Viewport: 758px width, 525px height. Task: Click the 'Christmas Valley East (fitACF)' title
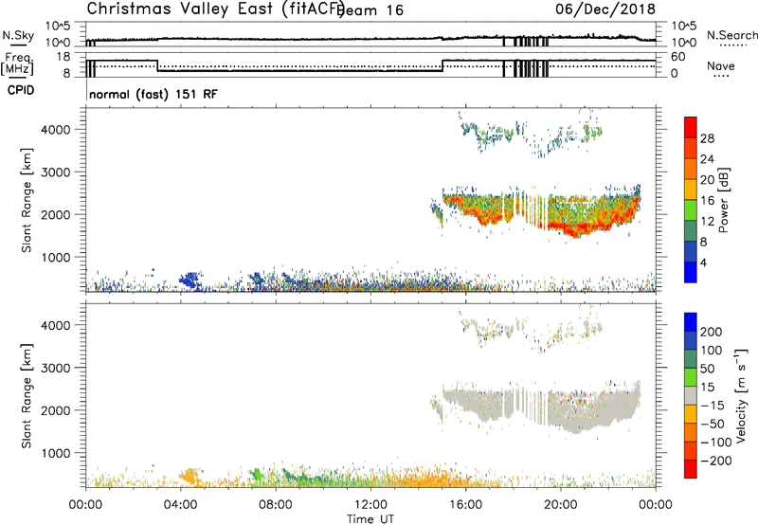click(x=215, y=9)
